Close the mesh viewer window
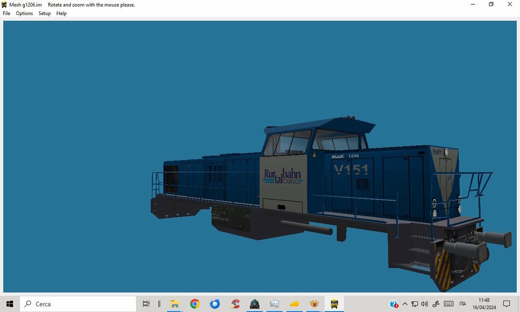 (510, 4)
